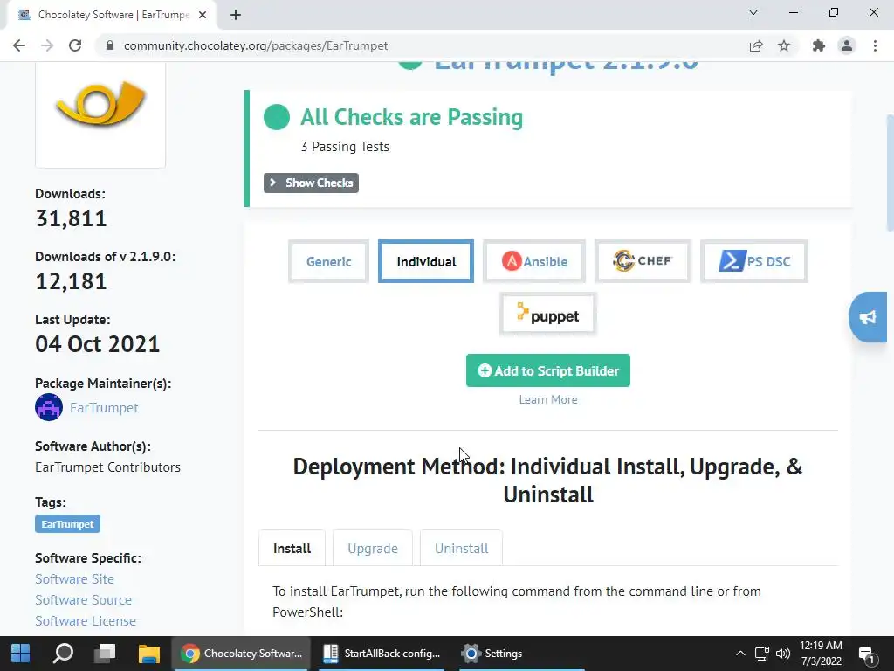Switch to the Install tab
This screenshot has width=894, height=671.
(x=292, y=549)
